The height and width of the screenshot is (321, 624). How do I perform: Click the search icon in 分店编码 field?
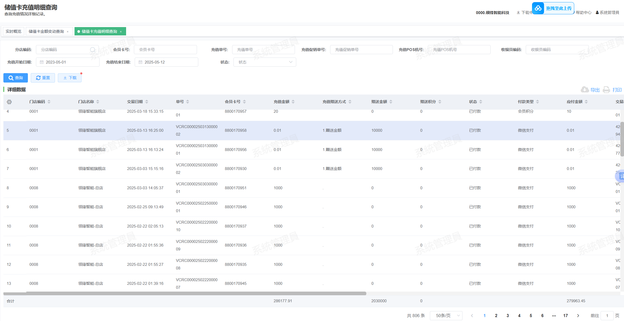(x=93, y=49)
